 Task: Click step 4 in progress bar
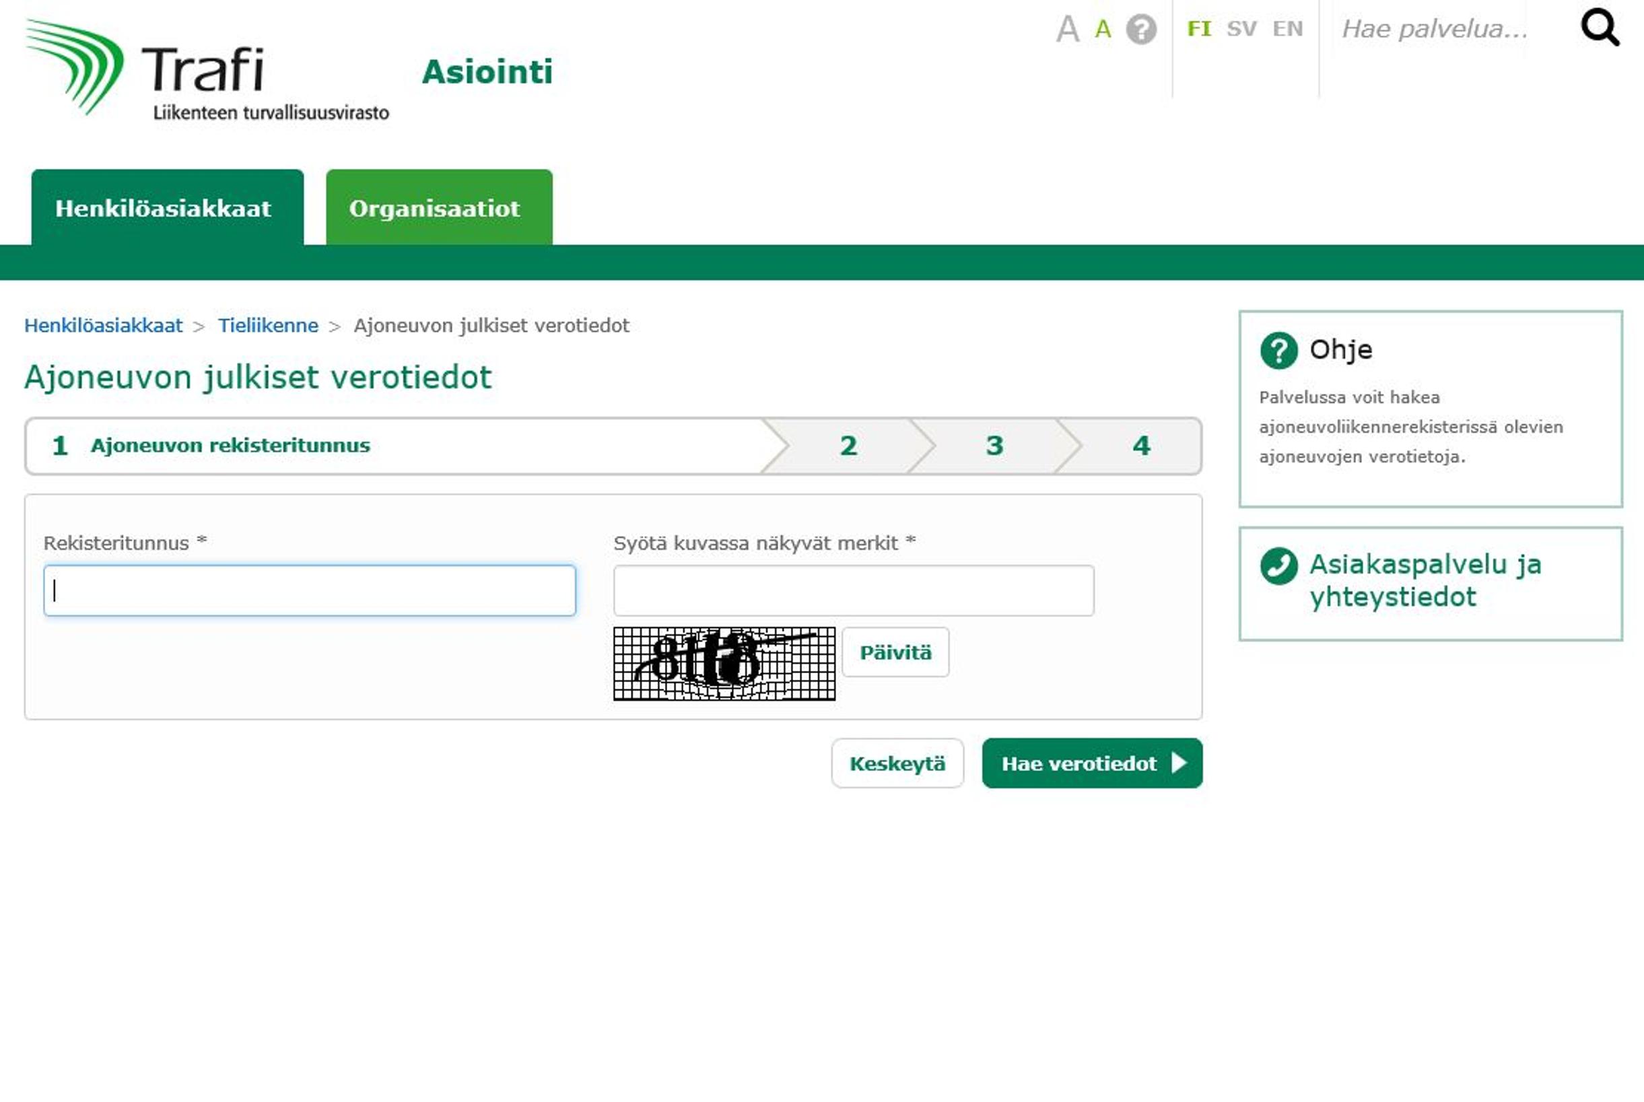pos(1140,446)
